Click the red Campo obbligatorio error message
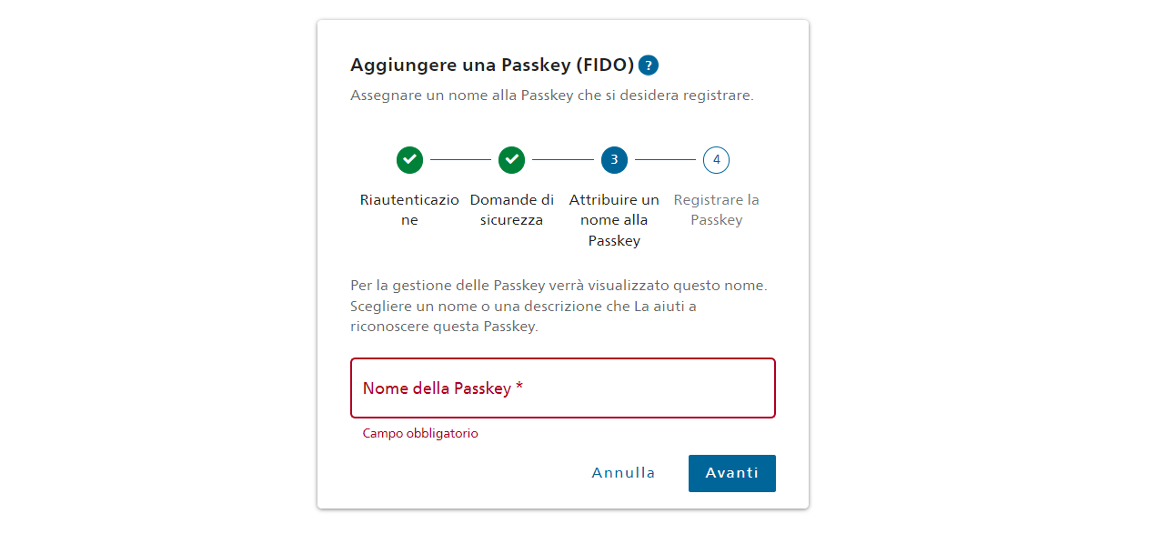The image size is (1158, 534). pyautogui.click(x=420, y=434)
